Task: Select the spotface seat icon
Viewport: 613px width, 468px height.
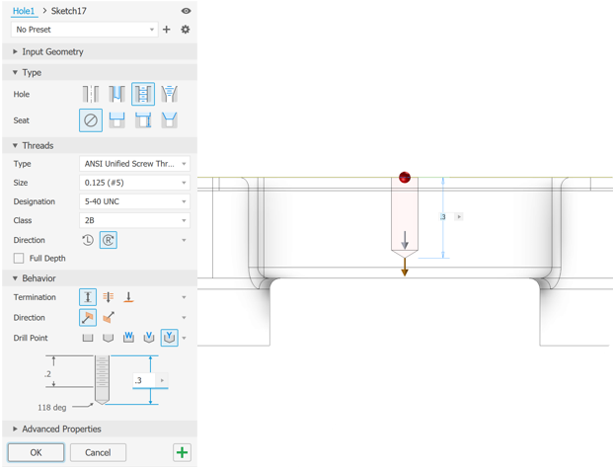Action: click(x=143, y=120)
